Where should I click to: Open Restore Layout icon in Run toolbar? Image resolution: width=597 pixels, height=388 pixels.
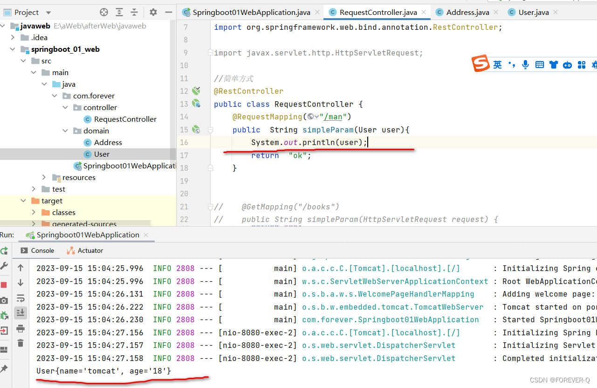[x=4, y=350]
